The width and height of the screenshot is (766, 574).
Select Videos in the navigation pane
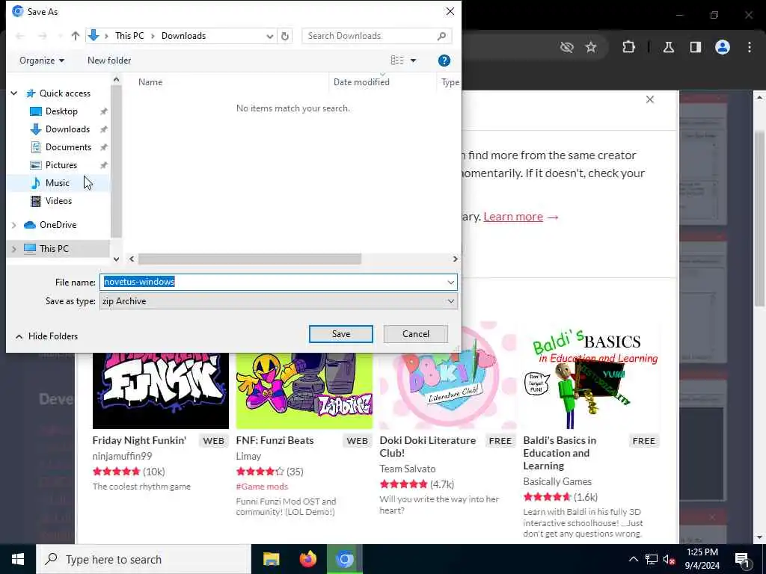[58, 200]
